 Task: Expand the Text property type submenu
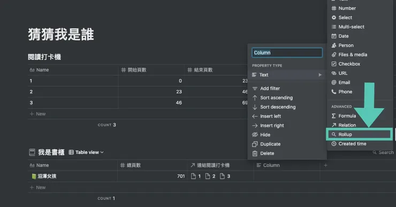click(287, 75)
